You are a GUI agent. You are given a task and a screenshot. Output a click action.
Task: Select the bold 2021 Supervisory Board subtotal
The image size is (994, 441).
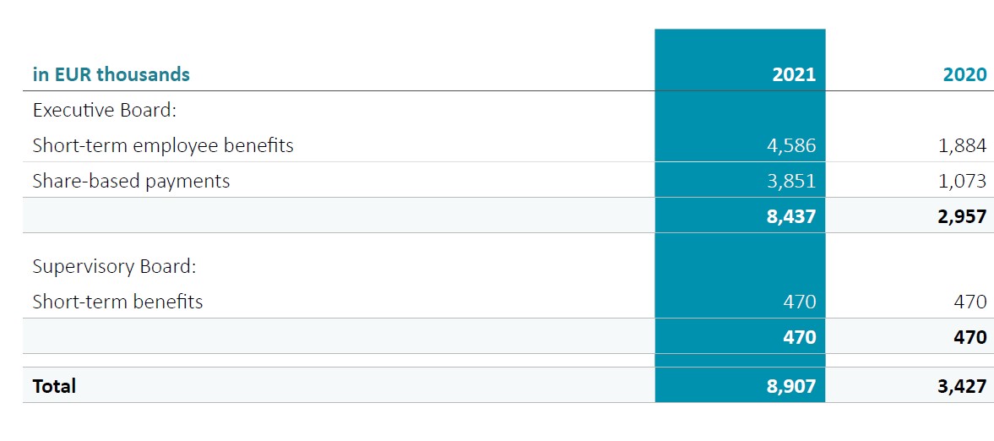801,337
